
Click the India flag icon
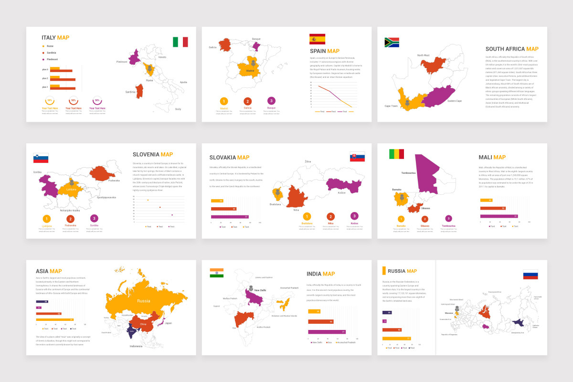pyautogui.click(x=217, y=273)
